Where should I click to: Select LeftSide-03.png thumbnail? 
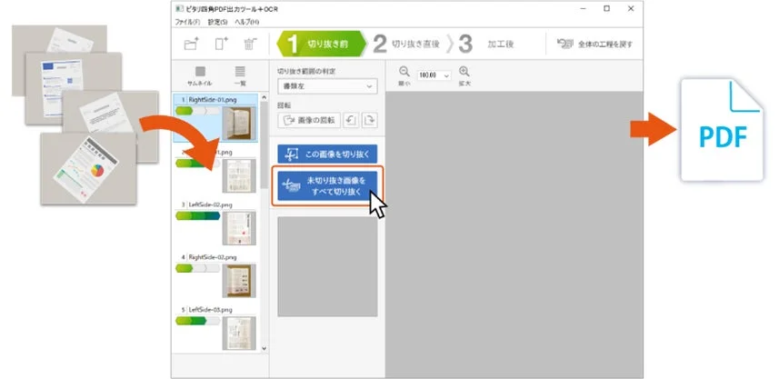click(x=239, y=334)
